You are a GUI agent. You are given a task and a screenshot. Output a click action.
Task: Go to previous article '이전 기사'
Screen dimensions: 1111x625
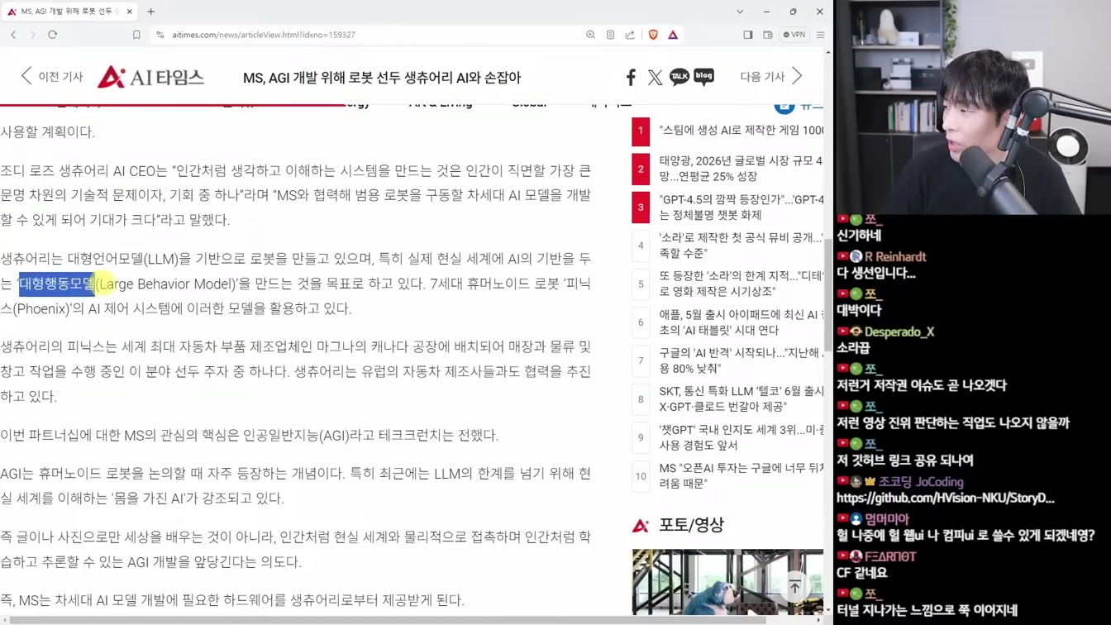[51, 77]
